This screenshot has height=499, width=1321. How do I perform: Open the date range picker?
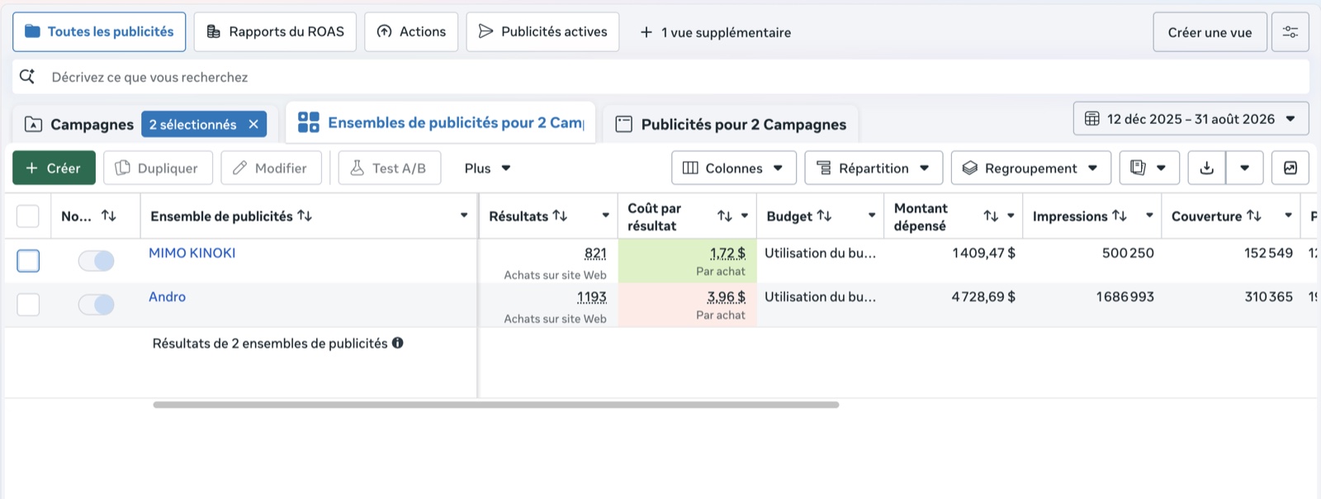[x=1191, y=119]
